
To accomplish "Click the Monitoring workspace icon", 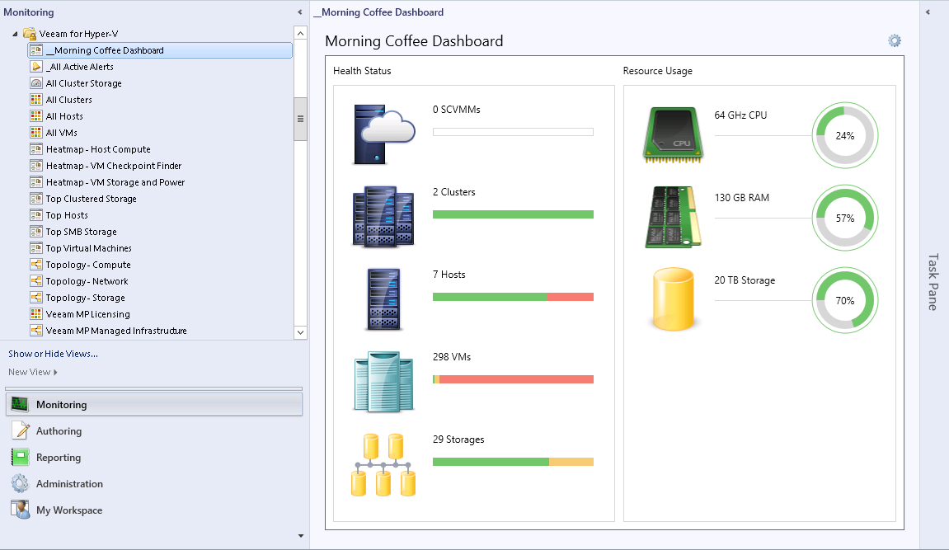I will [20, 404].
